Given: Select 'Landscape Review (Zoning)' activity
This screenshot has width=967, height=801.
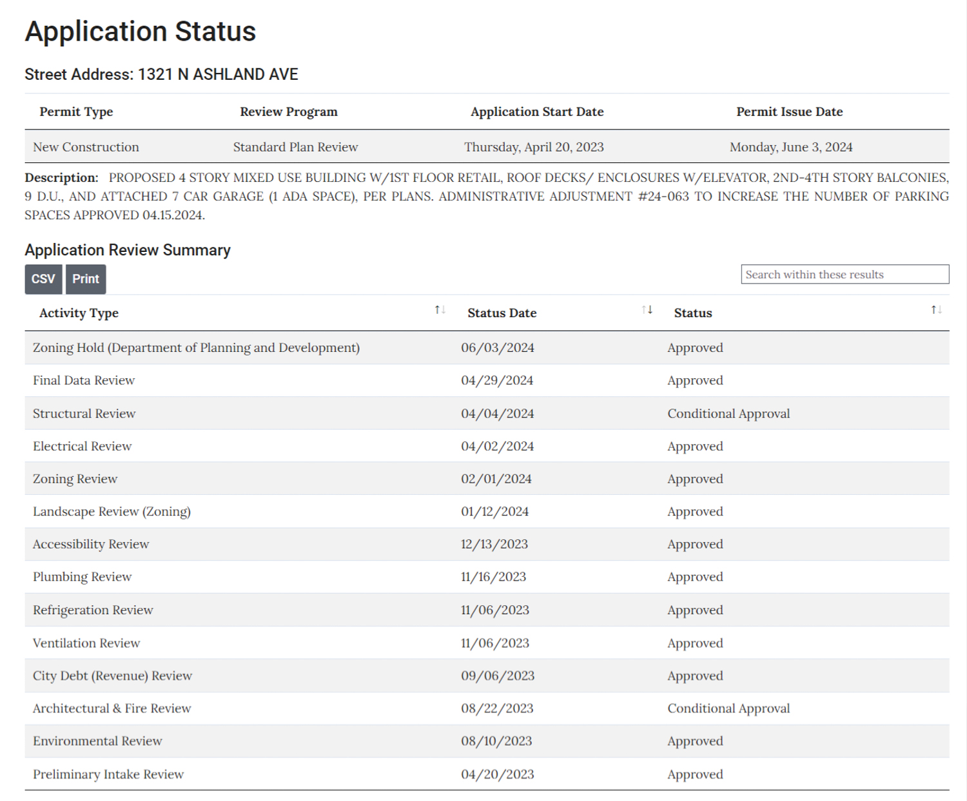Looking at the screenshot, I should 112,512.
